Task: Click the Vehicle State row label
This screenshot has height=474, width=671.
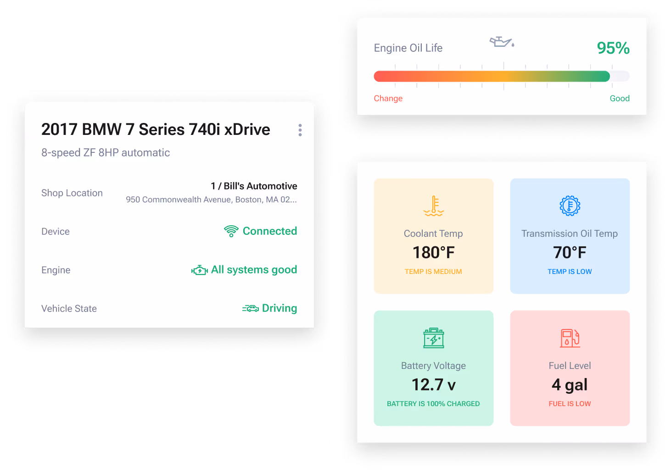Action: coord(69,309)
